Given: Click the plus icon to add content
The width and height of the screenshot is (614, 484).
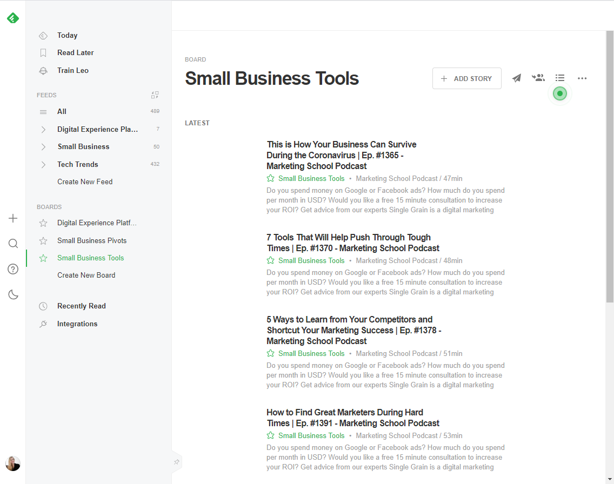Looking at the screenshot, I should (x=13, y=218).
